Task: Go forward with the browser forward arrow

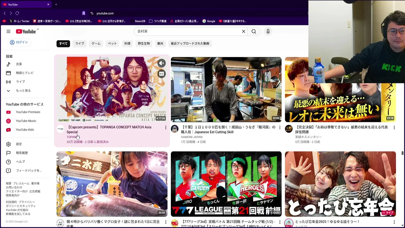Action: [x=11, y=13]
